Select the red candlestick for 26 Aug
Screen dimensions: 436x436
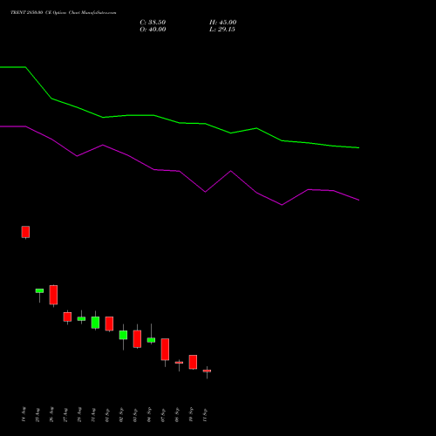[x=53, y=295]
